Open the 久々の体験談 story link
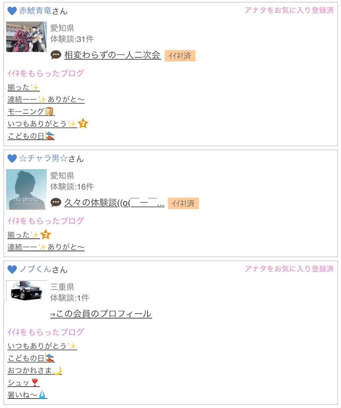This screenshot has height=408, width=341. point(114,202)
